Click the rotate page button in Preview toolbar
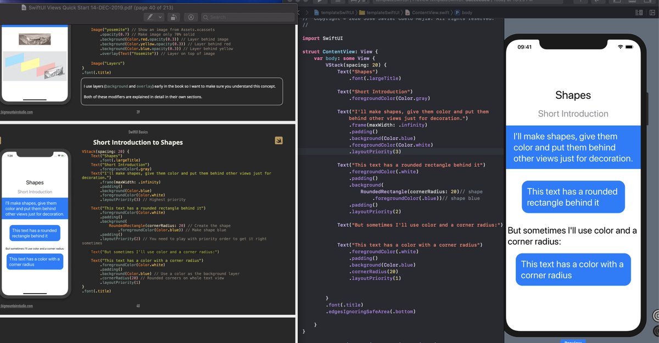The height and width of the screenshot is (343, 659). coord(172,17)
